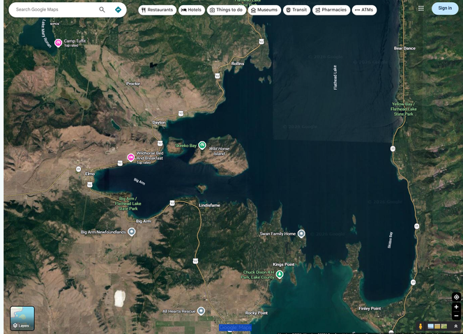Click the Sign in button
This screenshot has height=334, width=463.
tap(445, 8)
